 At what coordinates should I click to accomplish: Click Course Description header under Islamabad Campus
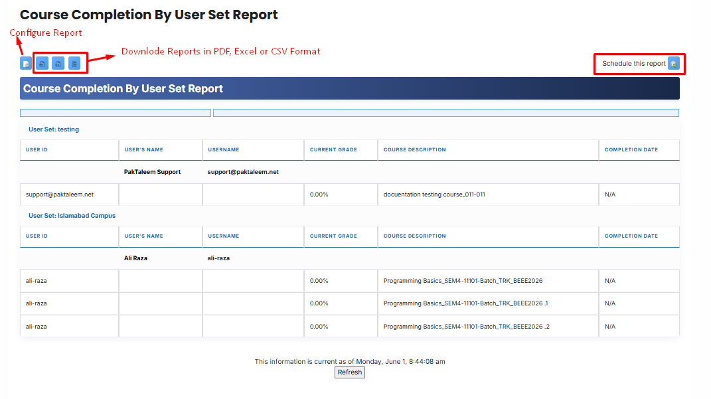click(414, 236)
